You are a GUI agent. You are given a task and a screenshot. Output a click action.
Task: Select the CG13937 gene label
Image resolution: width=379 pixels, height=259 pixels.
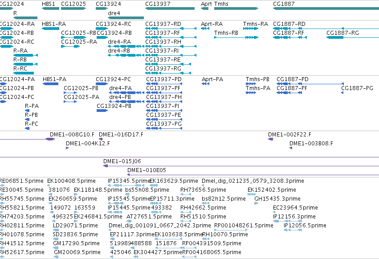(x=158, y=4)
